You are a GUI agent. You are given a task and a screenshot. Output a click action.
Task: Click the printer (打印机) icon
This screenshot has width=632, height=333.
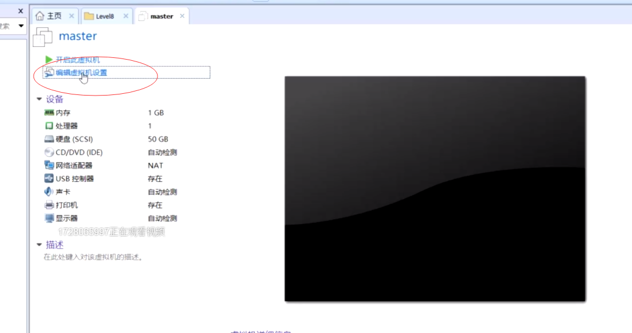coord(49,205)
